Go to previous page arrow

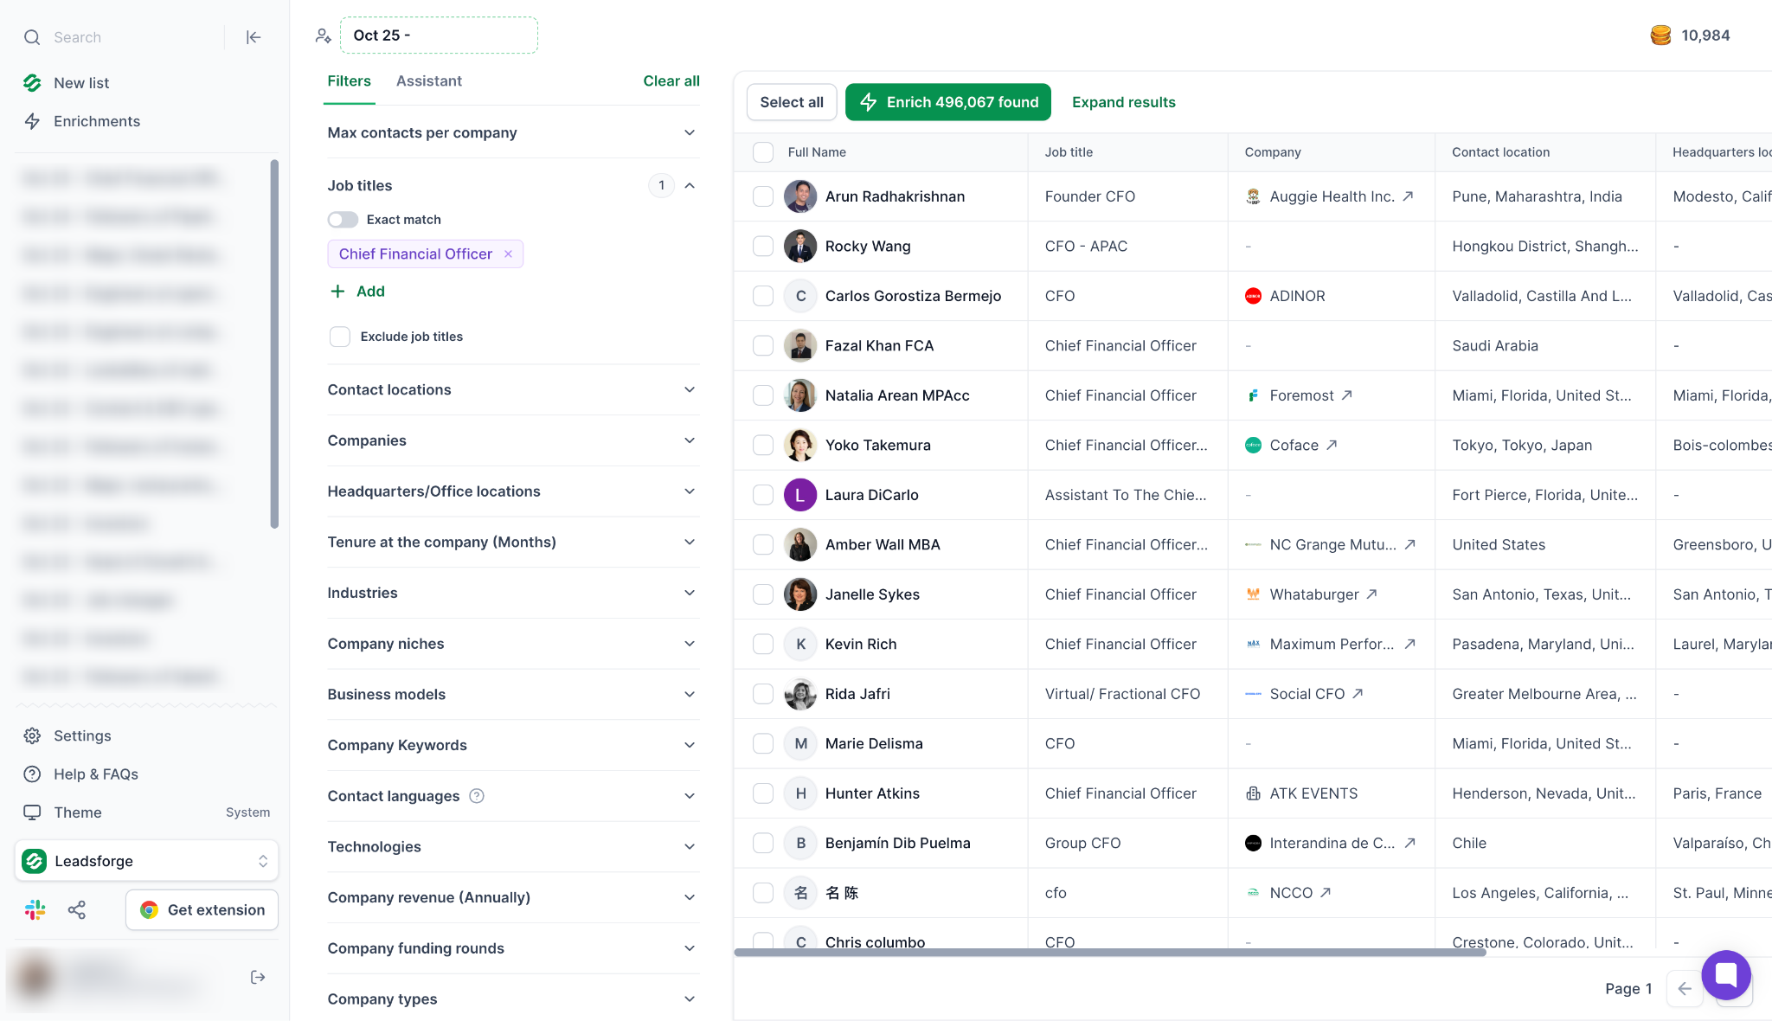[x=1684, y=988]
